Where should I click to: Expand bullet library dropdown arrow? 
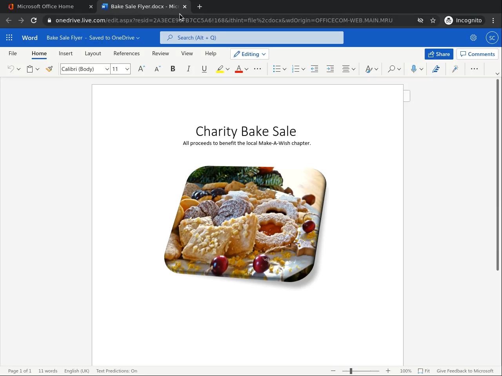point(284,69)
